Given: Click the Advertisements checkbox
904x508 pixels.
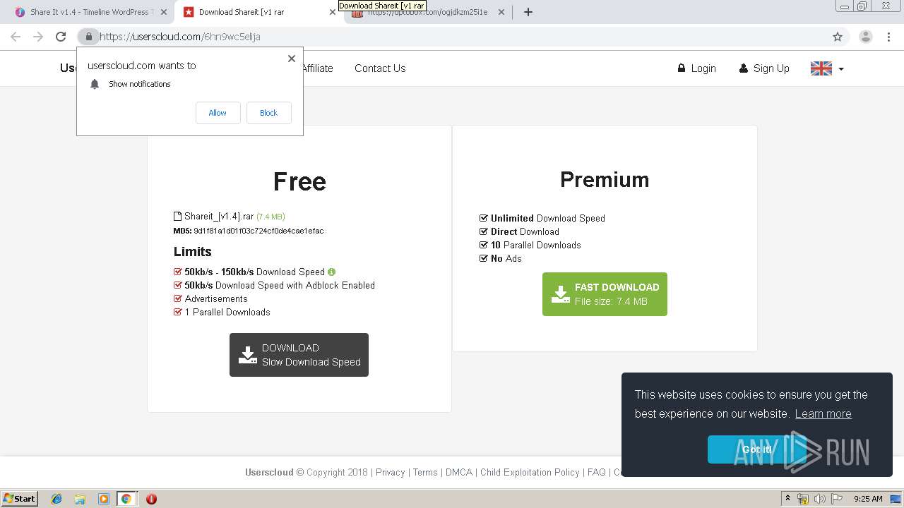Looking at the screenshot, I should click(178, 298).
